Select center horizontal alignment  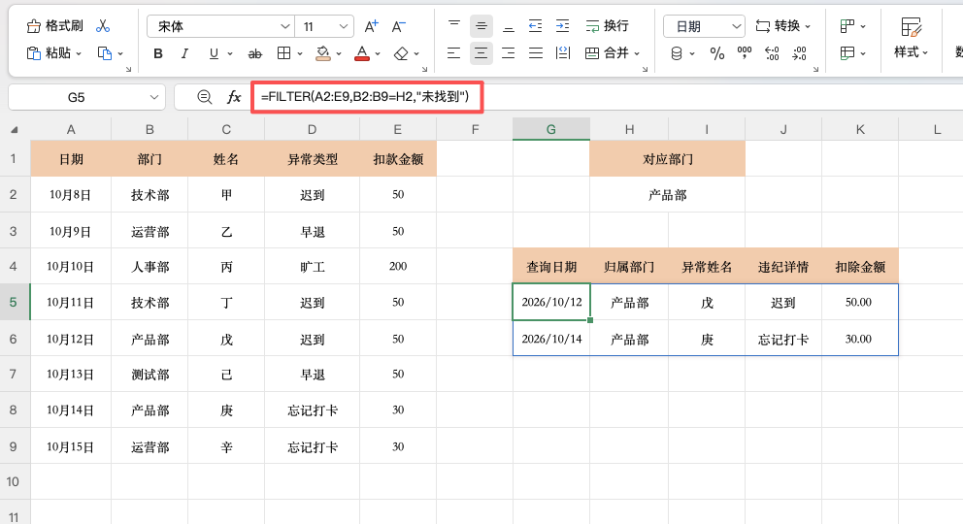point(481,53)
